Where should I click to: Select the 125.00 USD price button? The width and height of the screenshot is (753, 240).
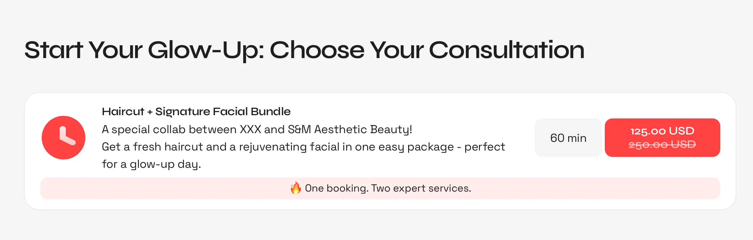(662, 138)
